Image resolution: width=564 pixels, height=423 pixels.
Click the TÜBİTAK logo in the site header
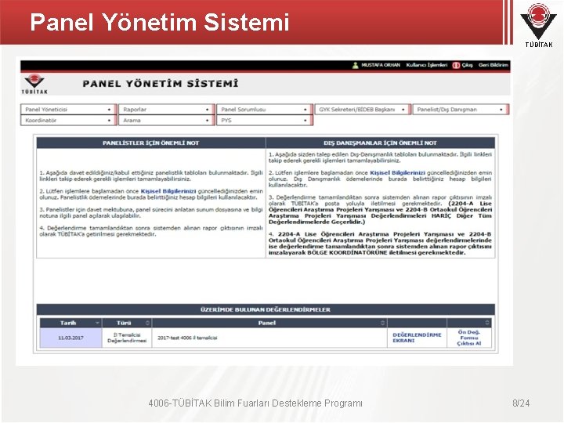point(34,84)
